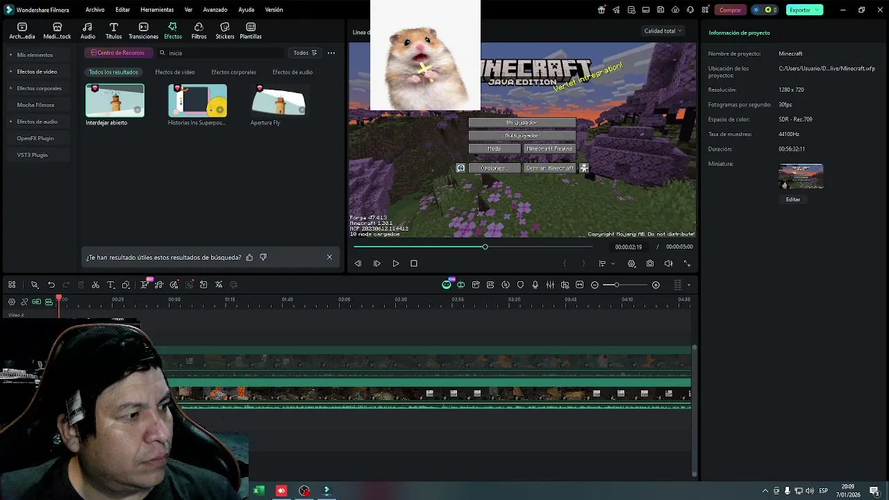Expand Efectos de video category
This screenshot has height=500, width=889.
coord(37,72)
